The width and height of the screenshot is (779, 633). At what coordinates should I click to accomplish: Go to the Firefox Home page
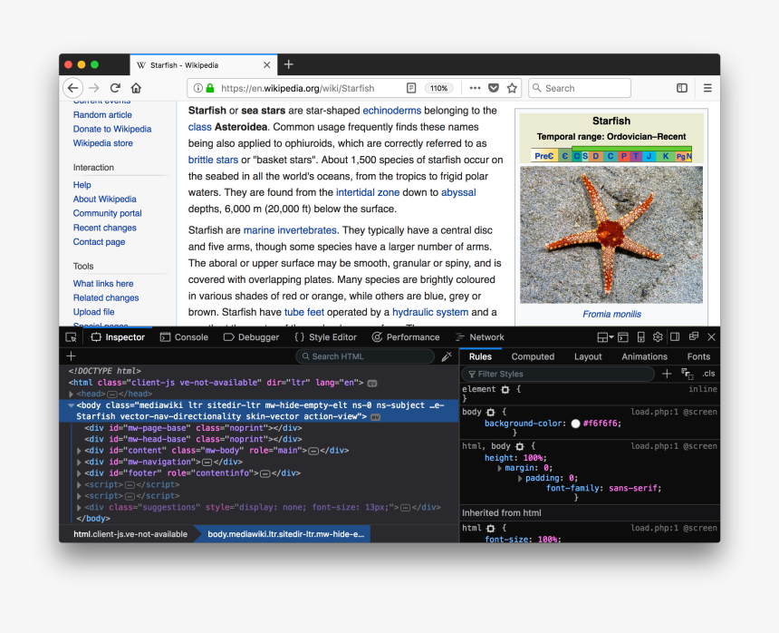coord(136,88)
